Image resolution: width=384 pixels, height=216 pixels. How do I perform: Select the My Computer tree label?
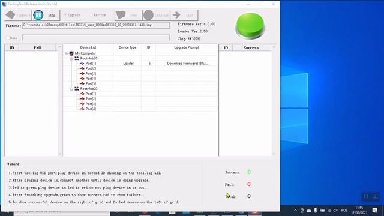85,53
